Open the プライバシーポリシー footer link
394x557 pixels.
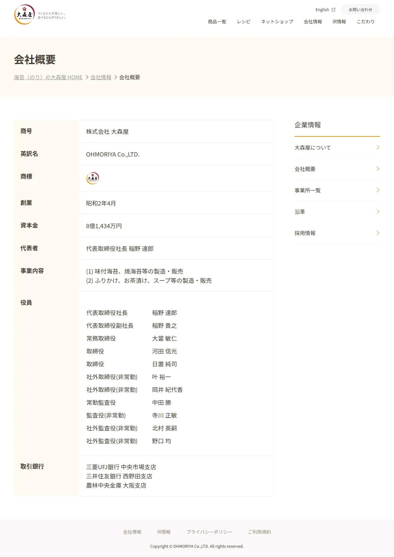tap(209, 532)
